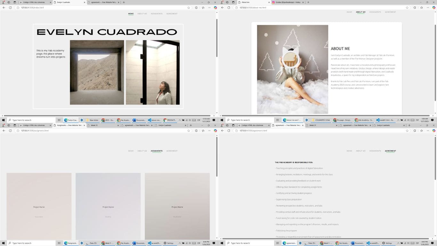
Task: Go back in the index.html browser window
Action: (x=4, y=7)
